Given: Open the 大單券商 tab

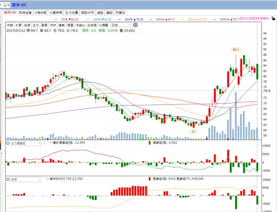Looking at the screenshot, I should 56,13.
